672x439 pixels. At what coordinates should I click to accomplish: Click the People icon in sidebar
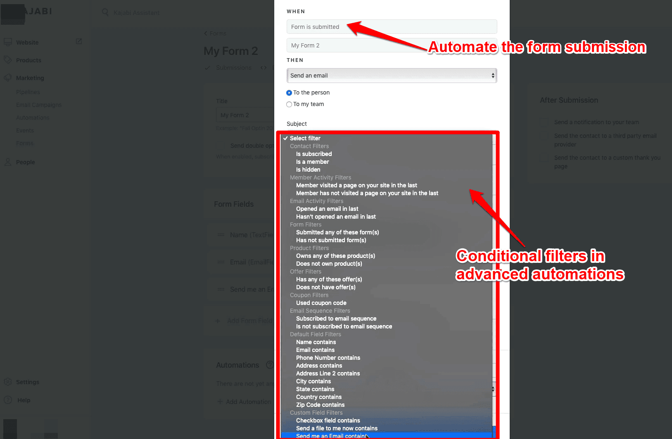(7, 162)
